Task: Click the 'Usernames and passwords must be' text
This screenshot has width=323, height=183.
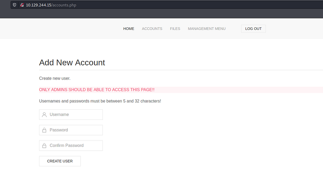Action: (100, 101)
